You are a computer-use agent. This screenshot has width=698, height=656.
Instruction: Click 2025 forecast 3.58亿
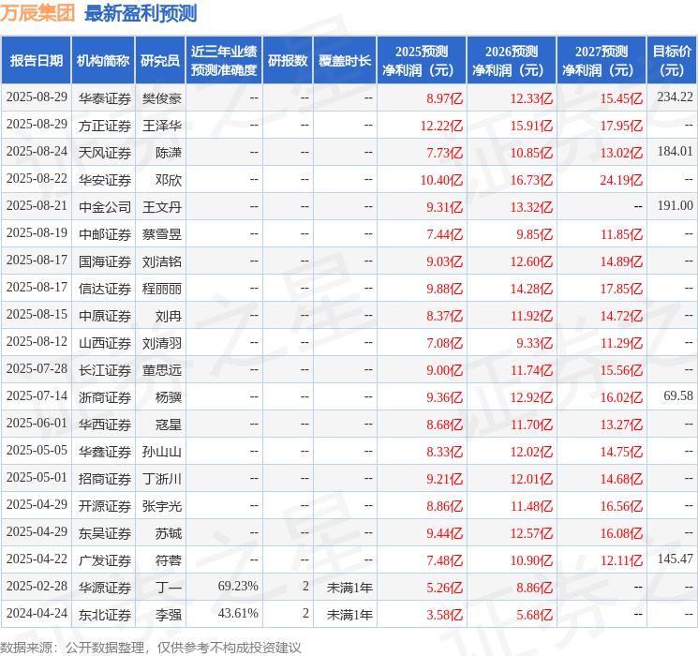(444, 615)
